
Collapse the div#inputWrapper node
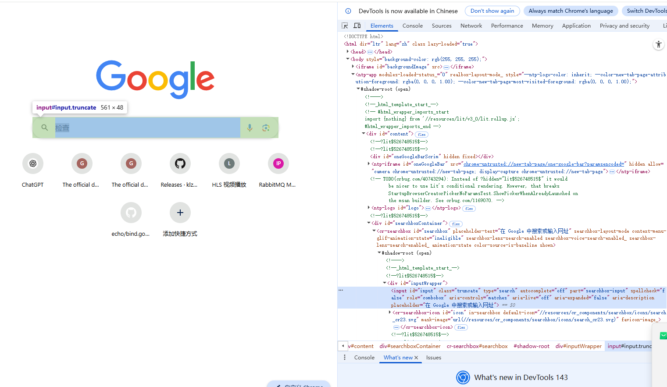coord(385,283)
